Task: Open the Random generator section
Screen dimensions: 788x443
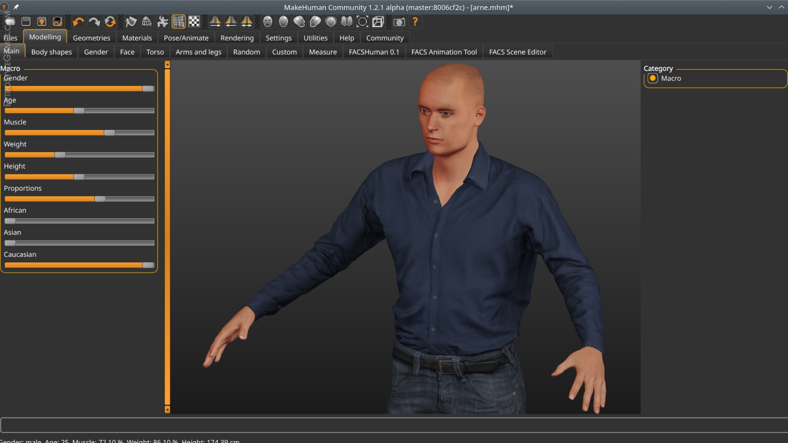Action: [x=246, y=52]
